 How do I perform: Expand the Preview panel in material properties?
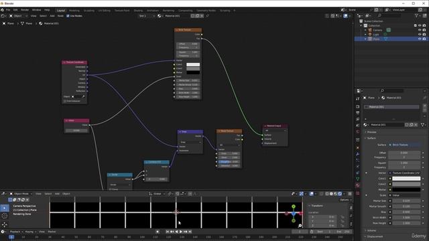click(372, 133)
